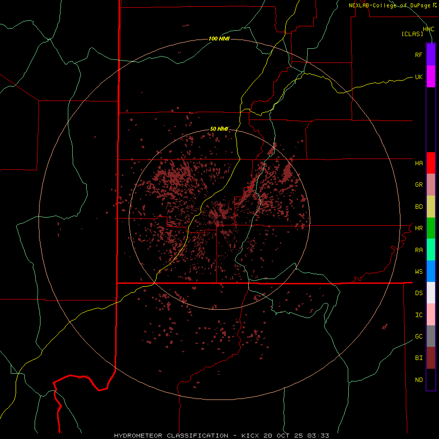Click the DS white legend swatch
Viewport: 439px width, 439px height.
click(431, 293)
